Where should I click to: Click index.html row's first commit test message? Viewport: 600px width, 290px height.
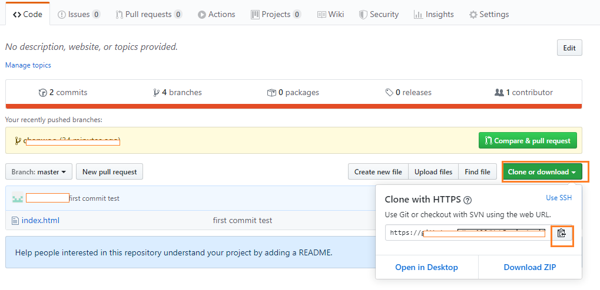tap(243, 220)
